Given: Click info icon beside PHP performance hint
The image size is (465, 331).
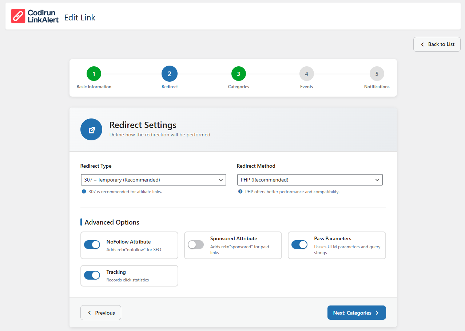Looking at the screenshot, I should click(241, 191).
